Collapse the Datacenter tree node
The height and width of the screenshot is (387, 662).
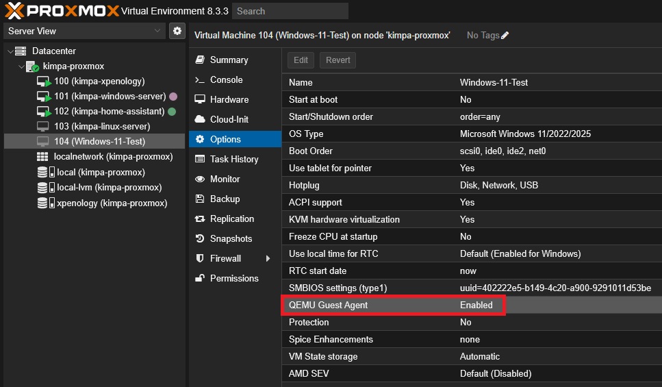tap(10, 51)
